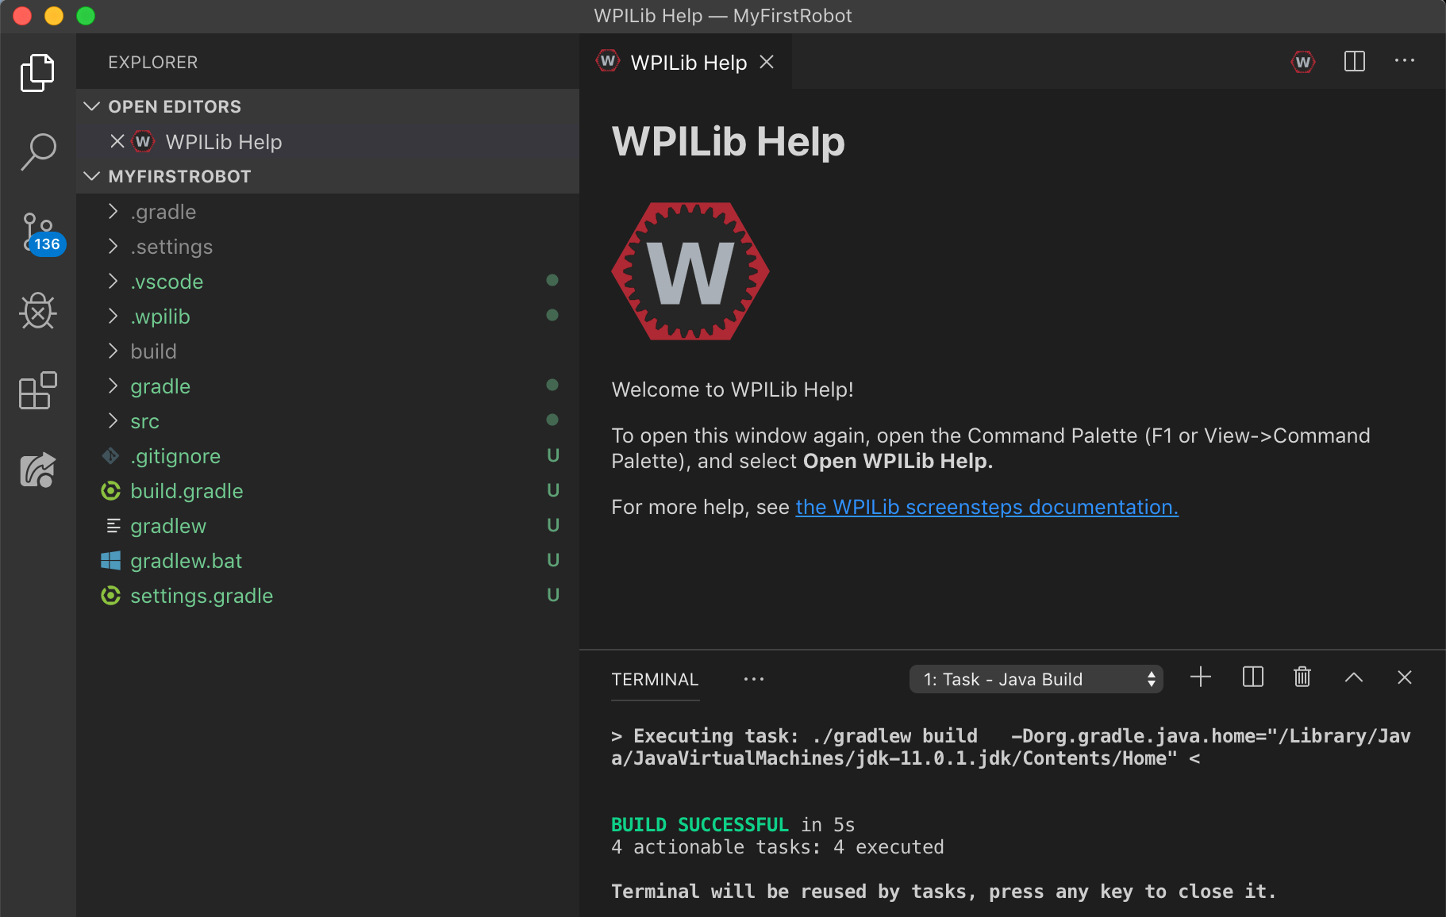Open editor More Actions ellipsis menu
The image size is (1446, 917).
pos(1405,61)
